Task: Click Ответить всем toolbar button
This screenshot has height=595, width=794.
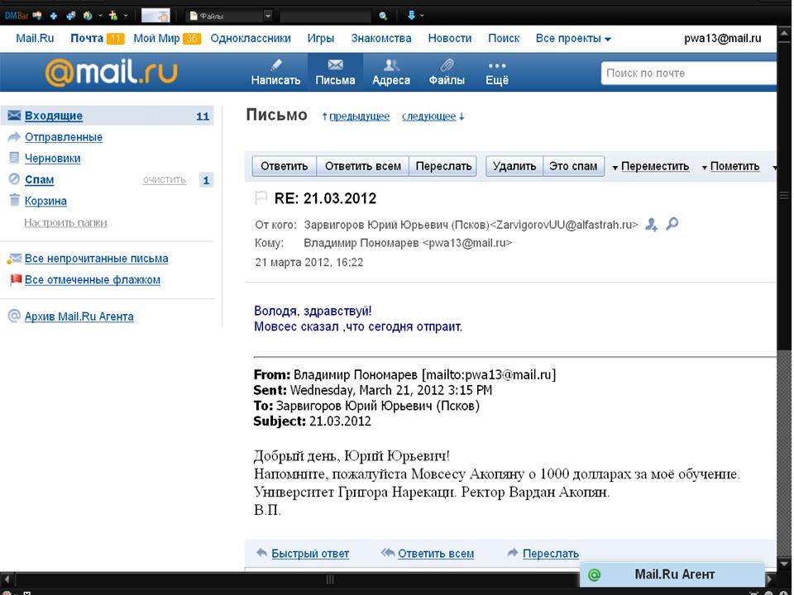Action: pyautogui.click(x=362, y=166)
